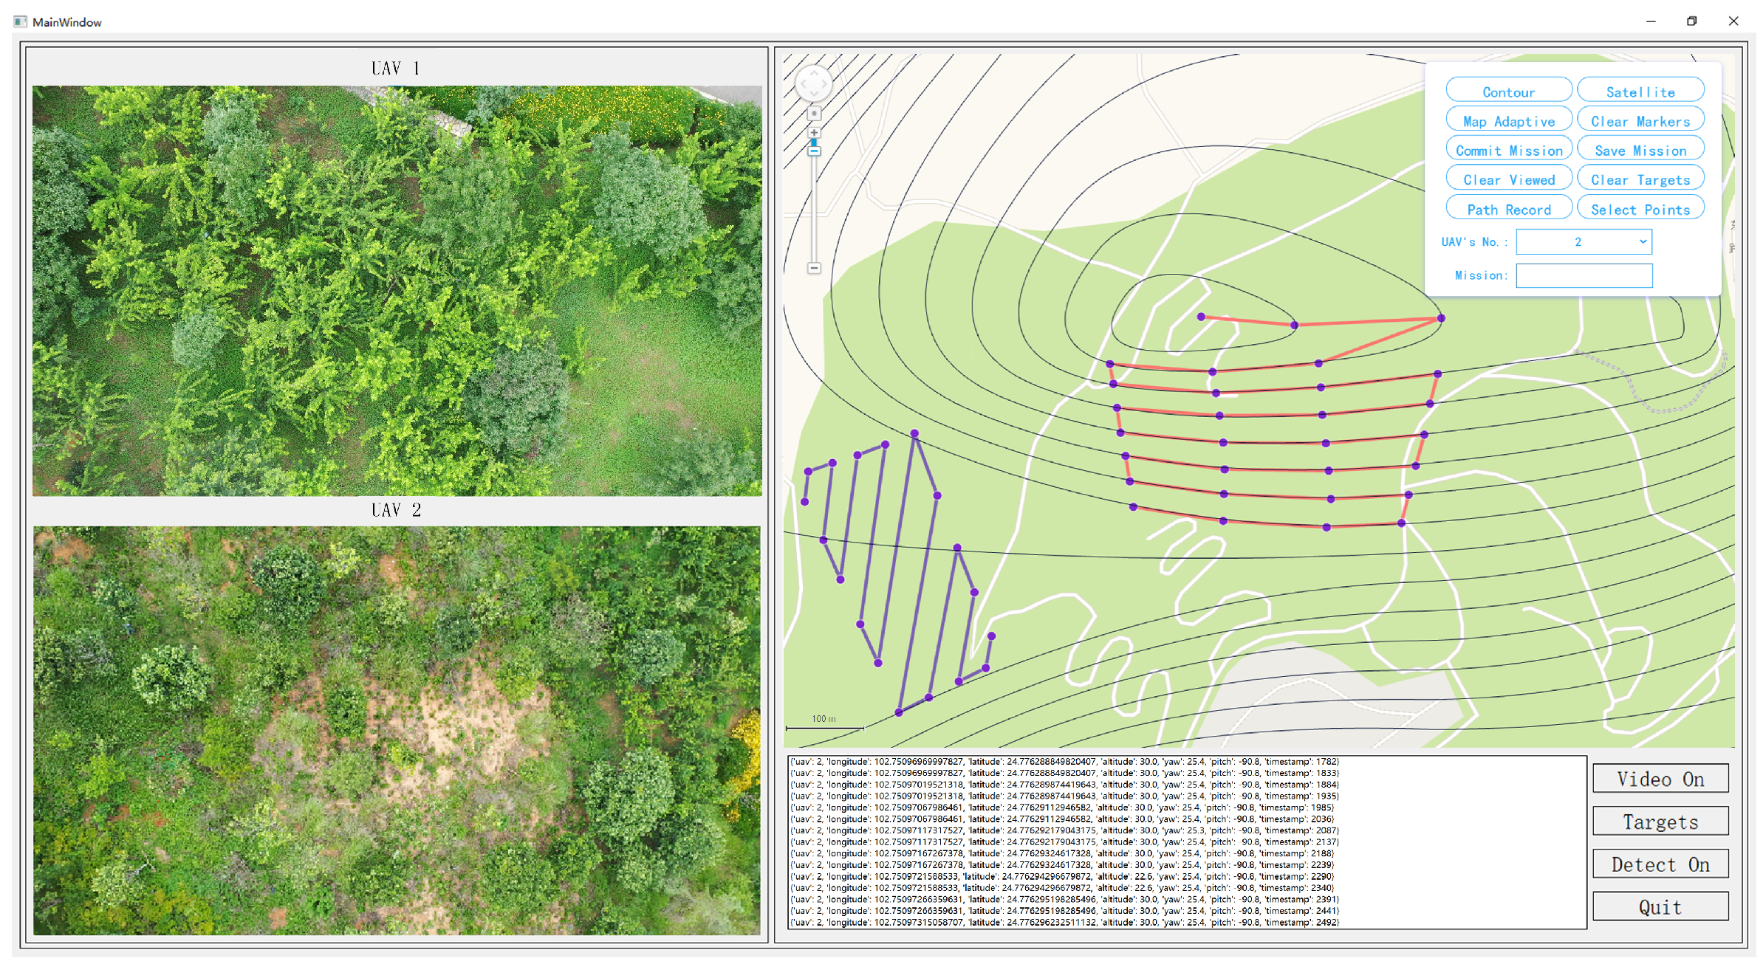Click the UAV 1 label
The width and height of the screenshot is (1763, 964).
pyautogui.click(x=396, y=68)
